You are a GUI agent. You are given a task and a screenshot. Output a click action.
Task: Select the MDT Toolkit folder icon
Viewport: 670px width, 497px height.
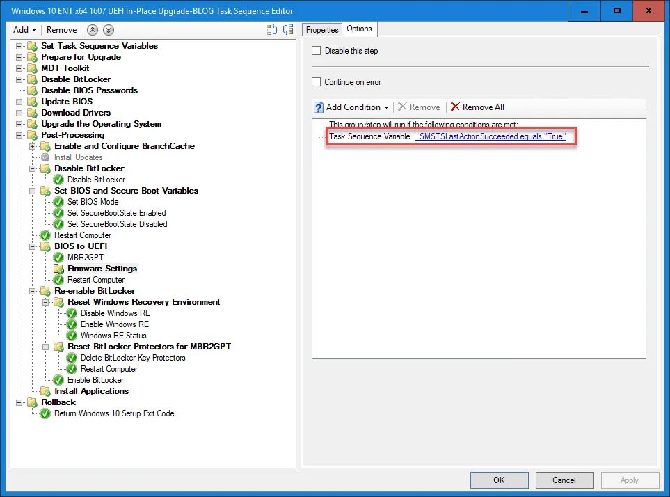pos(33,68)
